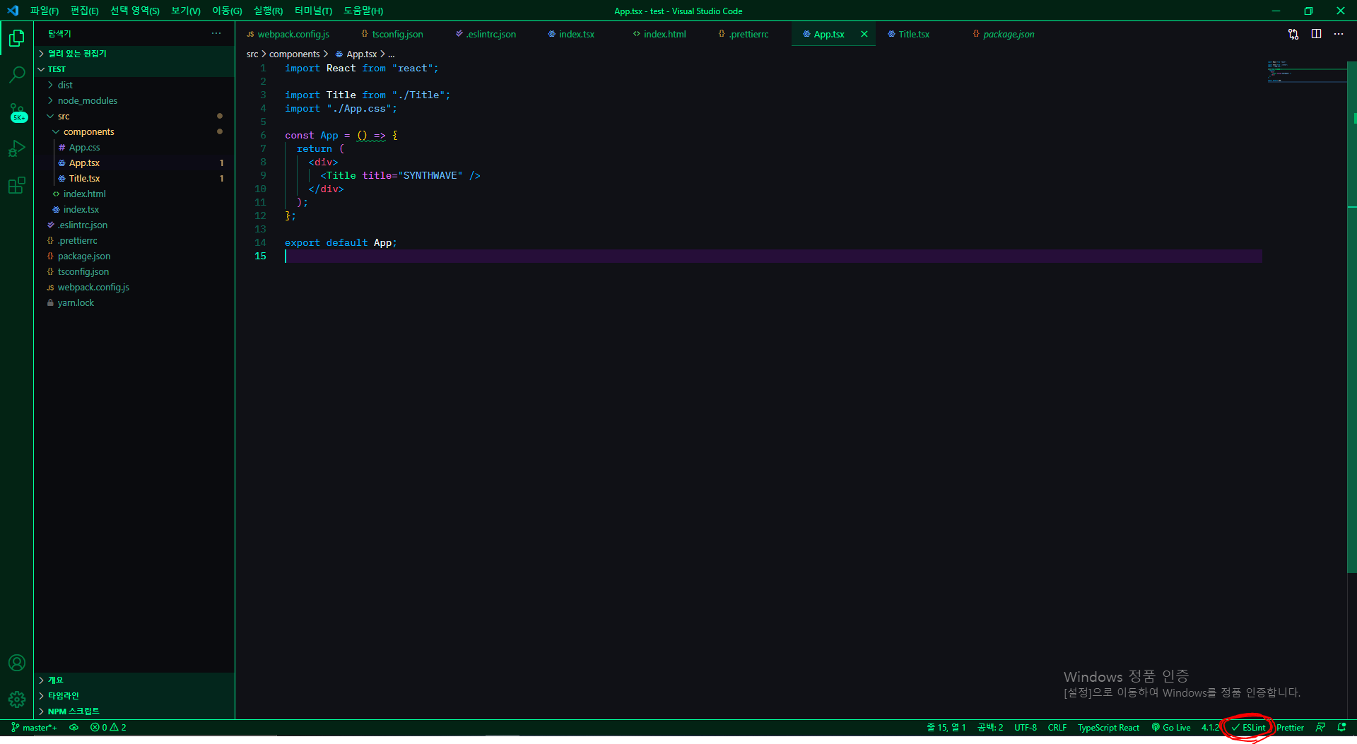The height and width of the screenshot is (744, 1357).
Task: Click the editor vertical scrollbar
Action: pyautogui.click(x=1352, y=318)
